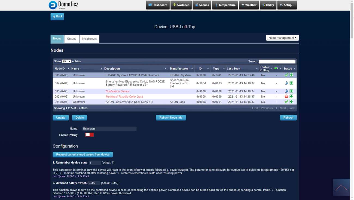Expand the Node management dropdown
This screenshot has width=354, height=200.
(x=282, y=38)
